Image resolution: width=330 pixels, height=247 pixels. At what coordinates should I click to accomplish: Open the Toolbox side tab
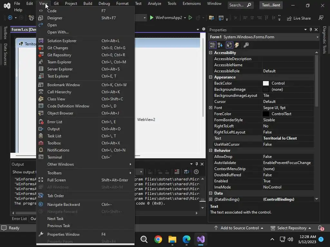coord(5,32)
